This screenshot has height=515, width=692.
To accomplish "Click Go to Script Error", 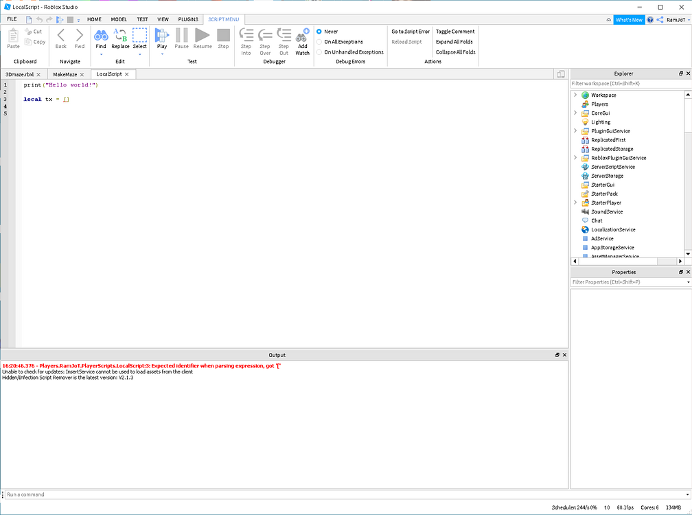I will point(411,32).
